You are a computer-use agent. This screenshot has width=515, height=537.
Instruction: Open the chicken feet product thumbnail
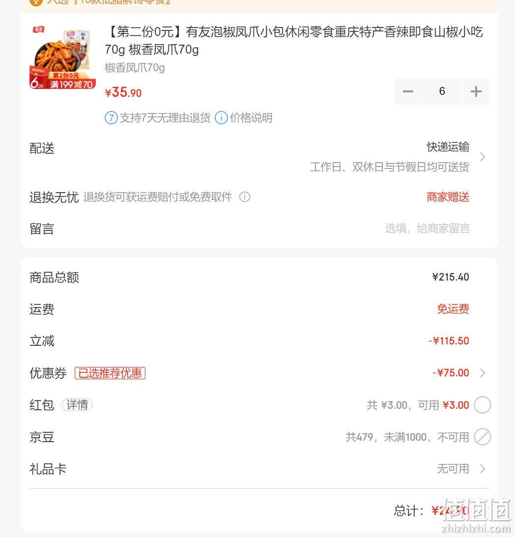63,57
